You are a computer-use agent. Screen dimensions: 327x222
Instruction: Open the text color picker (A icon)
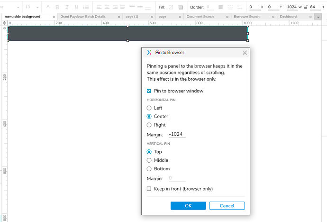(48, 7)
